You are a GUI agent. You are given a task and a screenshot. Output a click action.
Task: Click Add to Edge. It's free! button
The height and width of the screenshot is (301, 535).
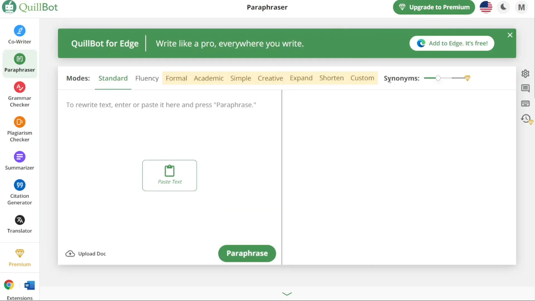click(x=452, y=43)
